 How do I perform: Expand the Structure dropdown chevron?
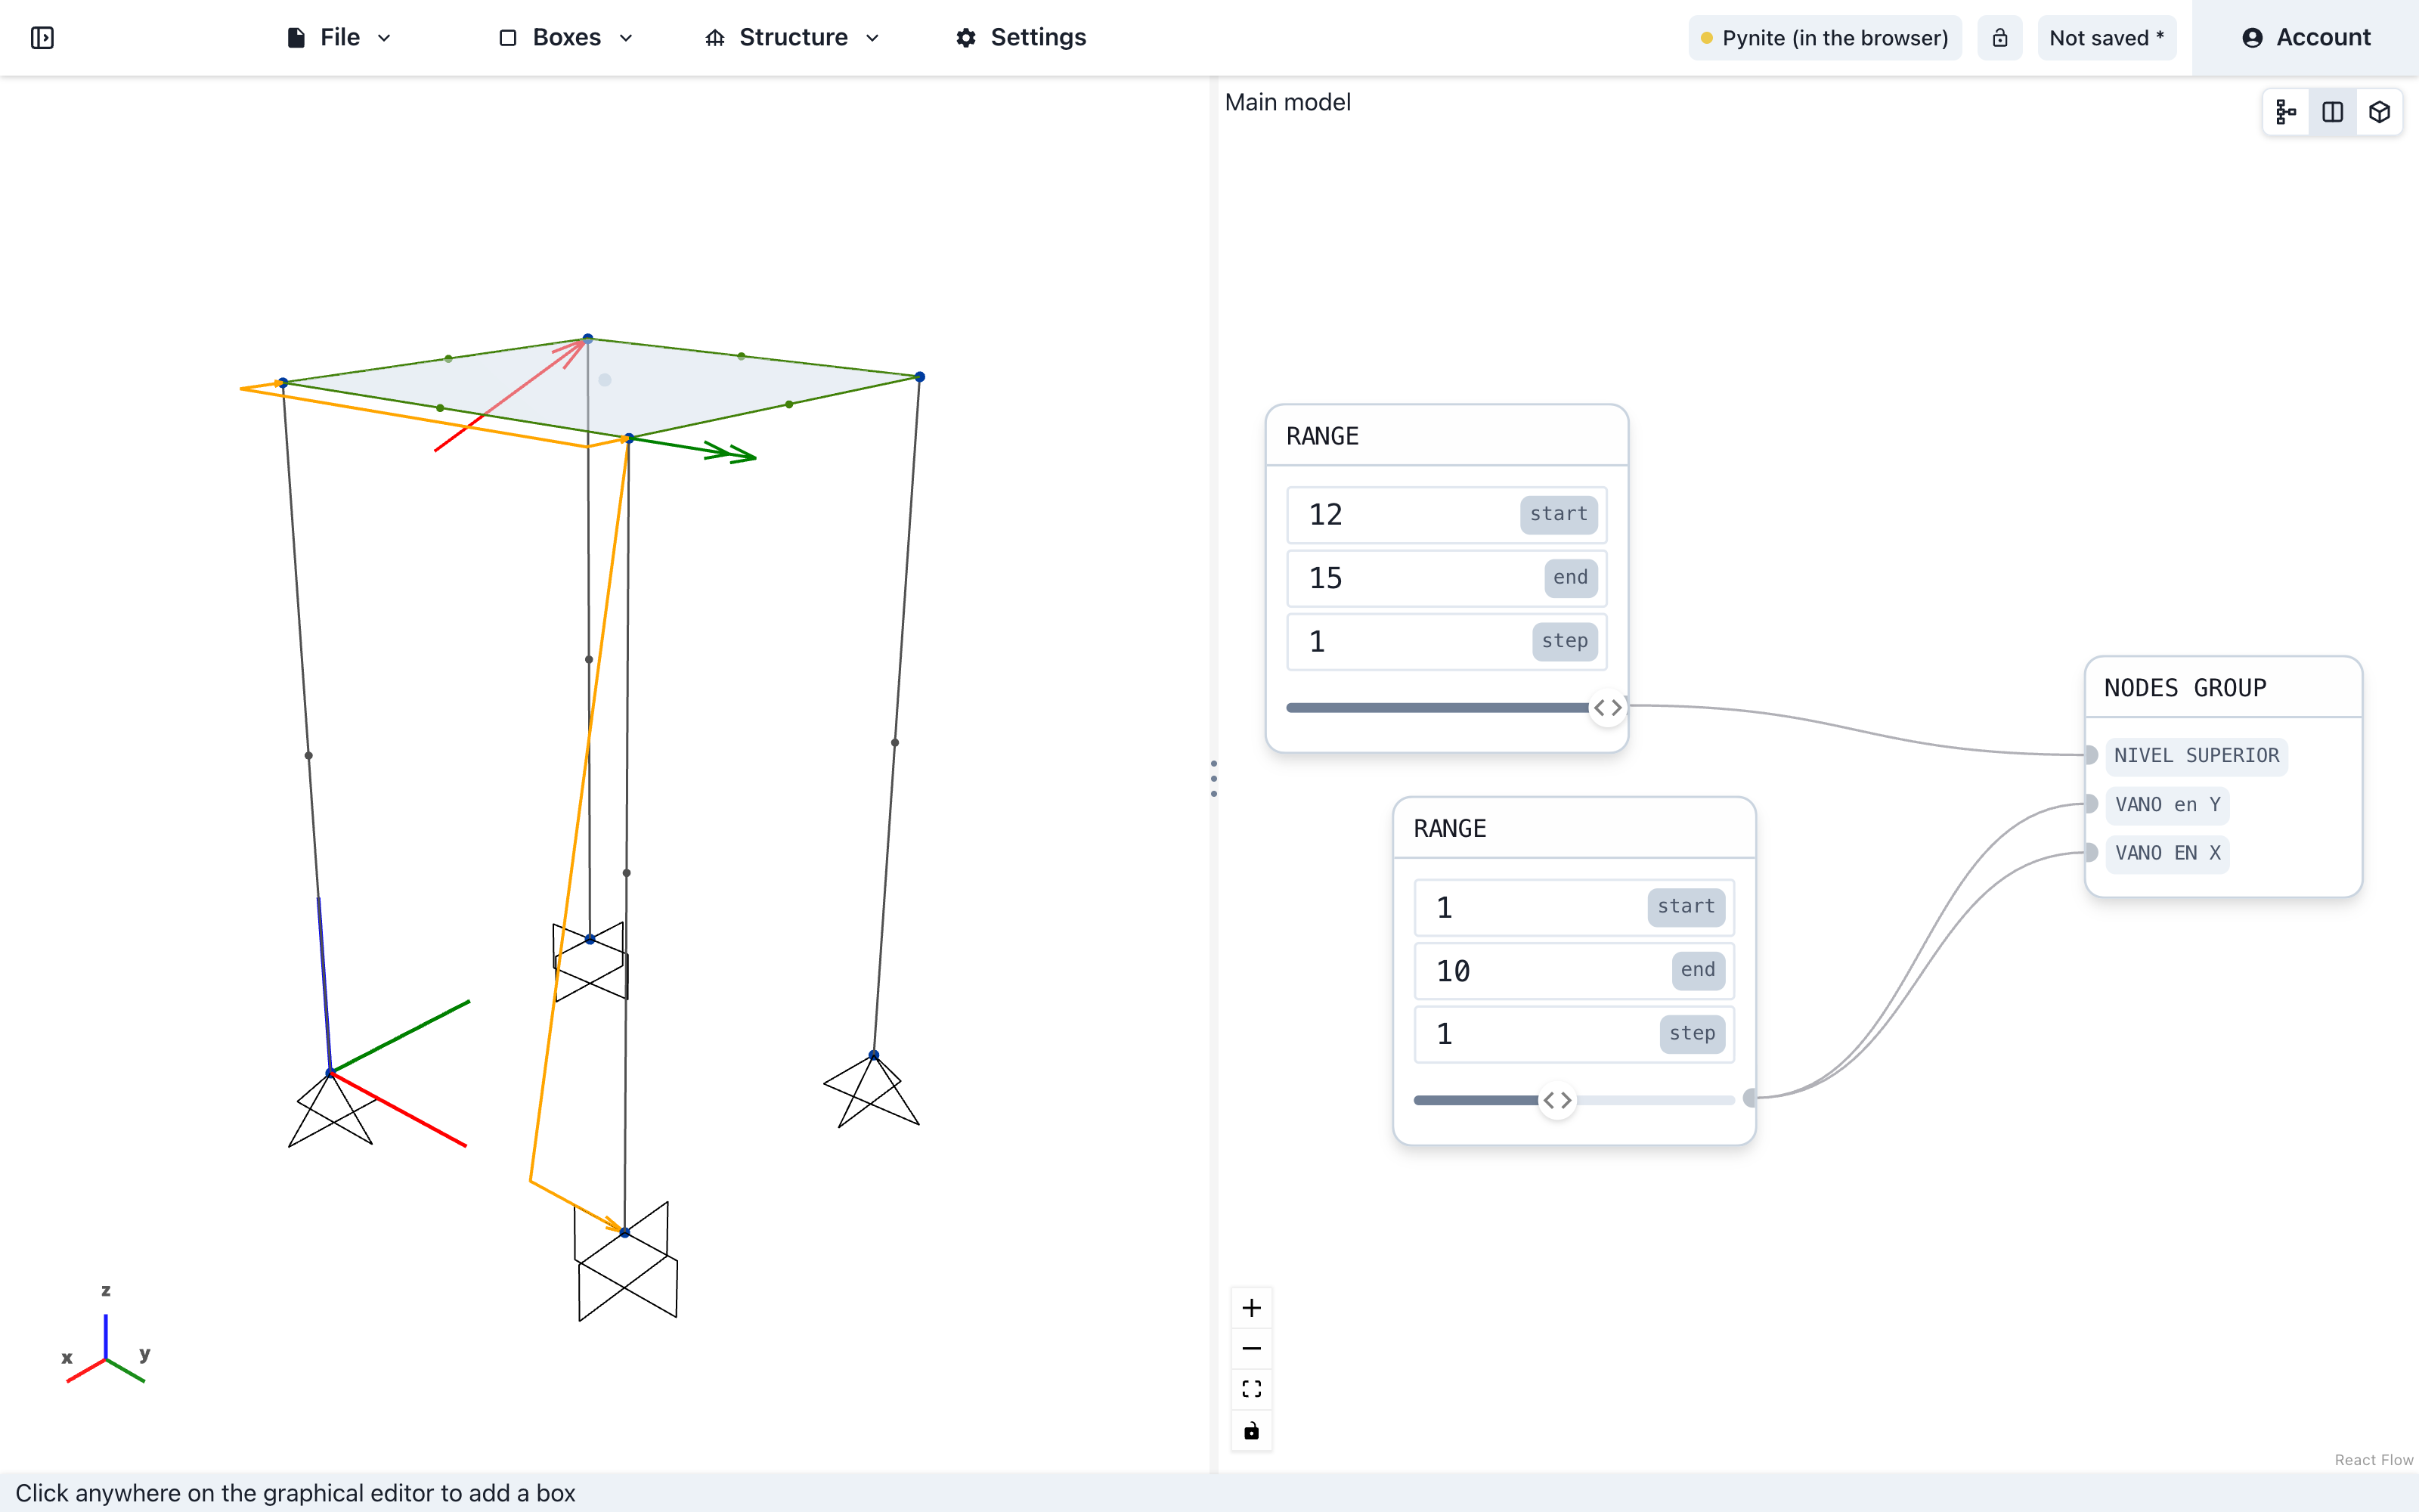pyautogui.click(x=872, y=38)
